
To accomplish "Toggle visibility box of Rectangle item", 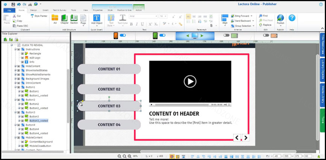I will click(x=22, y=54).
